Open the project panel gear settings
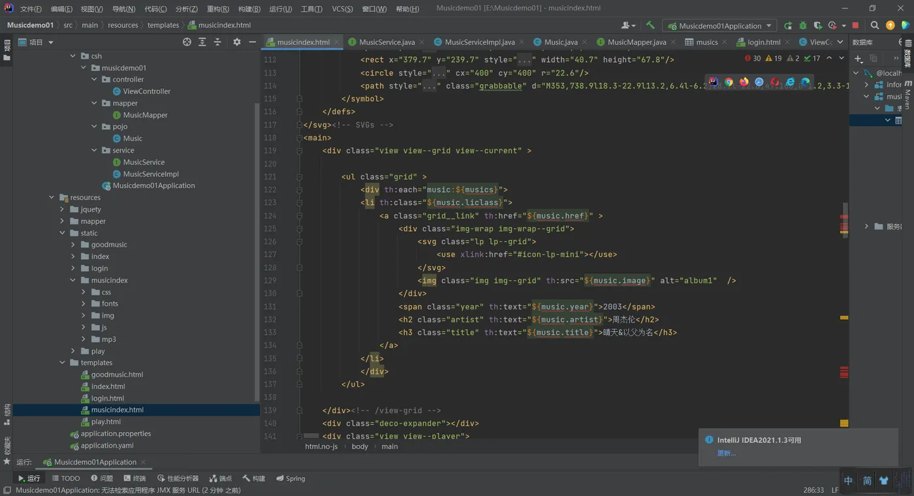 (236, 42)
